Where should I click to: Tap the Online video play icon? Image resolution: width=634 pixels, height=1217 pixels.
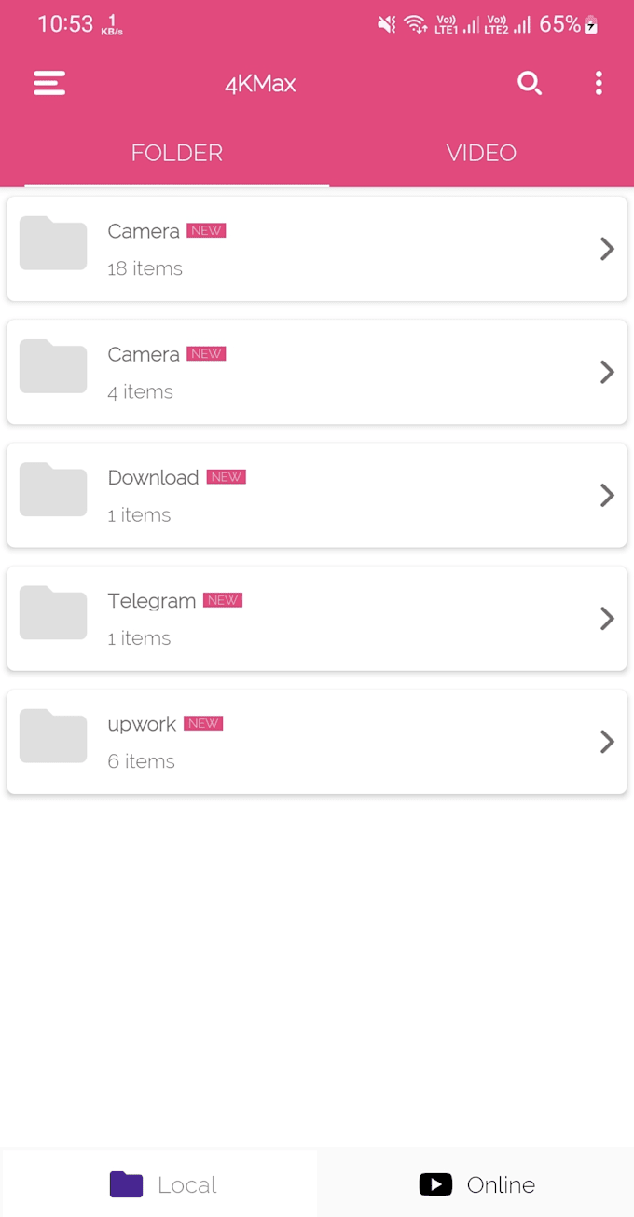pos(435,1184)
